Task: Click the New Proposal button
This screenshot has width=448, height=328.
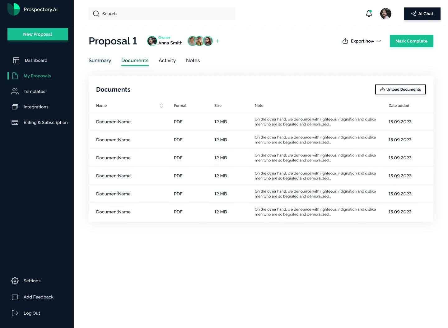Action: [x=38, y=34]
